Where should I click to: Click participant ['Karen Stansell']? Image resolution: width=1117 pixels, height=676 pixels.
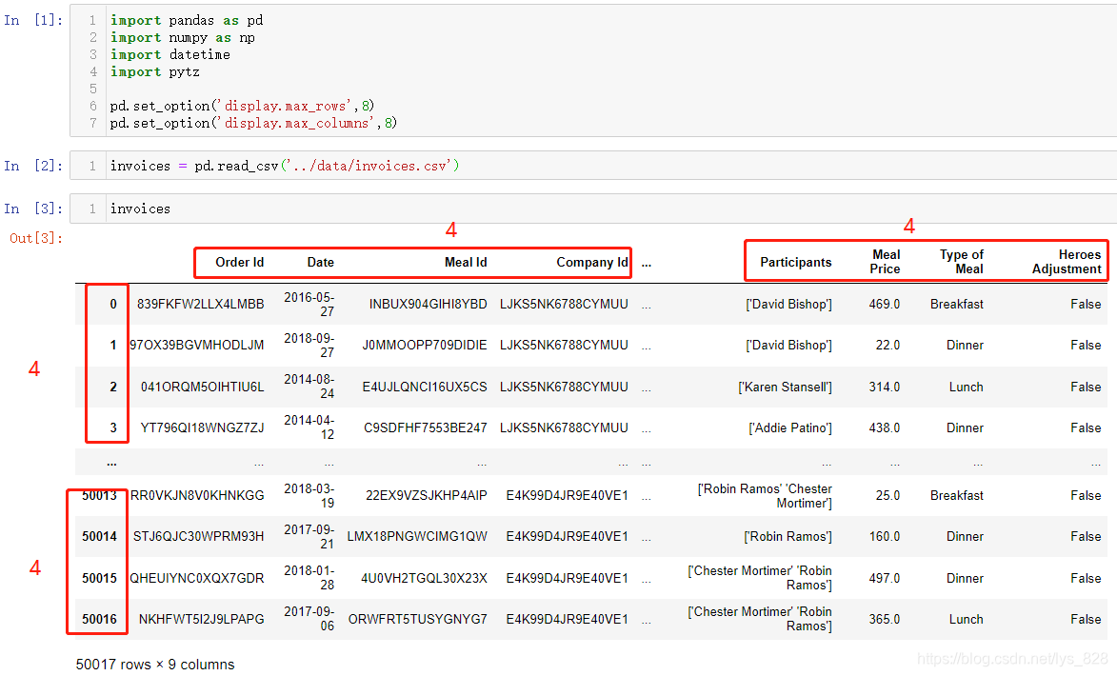coord(785,387)
